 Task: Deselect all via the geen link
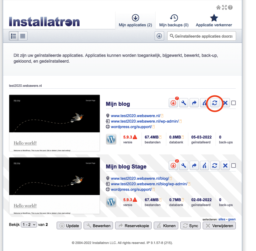[232, 220]
